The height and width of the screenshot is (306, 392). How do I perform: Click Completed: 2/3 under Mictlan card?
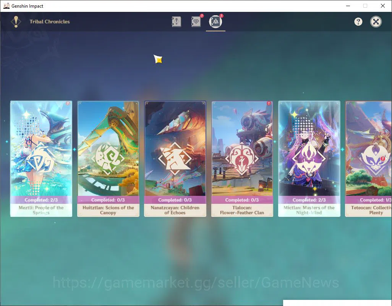click(309, 200)
